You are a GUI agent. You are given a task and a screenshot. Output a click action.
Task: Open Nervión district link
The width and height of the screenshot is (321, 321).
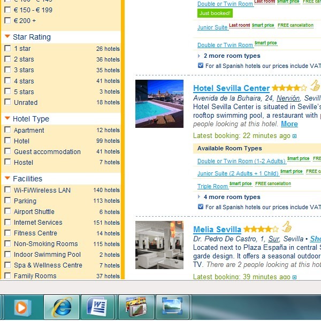(x=288, y=98)
